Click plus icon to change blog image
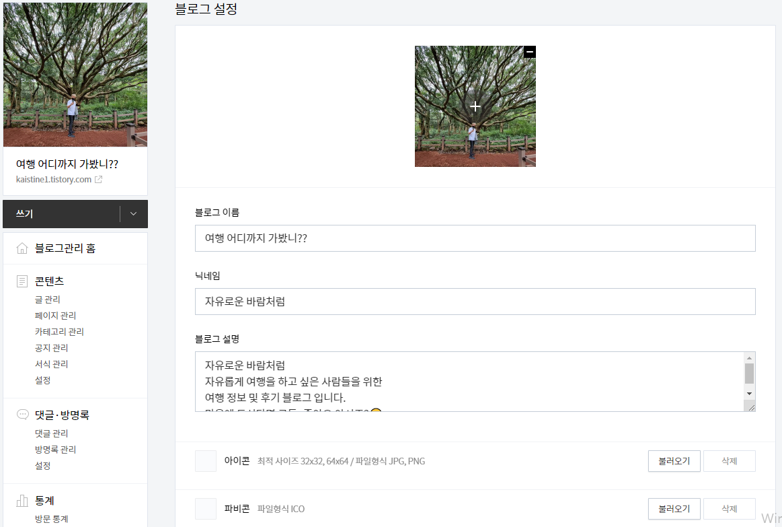This screenshot has width=782, height=527. [x=475, y=106]
